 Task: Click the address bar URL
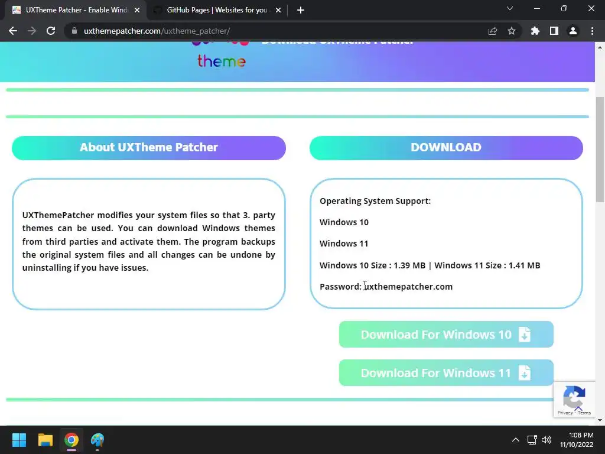(157, 31)
